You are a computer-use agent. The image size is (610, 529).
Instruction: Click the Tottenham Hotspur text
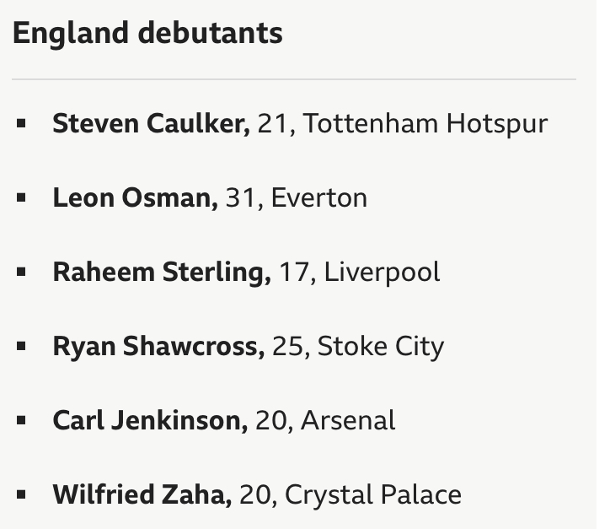click(x=425, y=124)
